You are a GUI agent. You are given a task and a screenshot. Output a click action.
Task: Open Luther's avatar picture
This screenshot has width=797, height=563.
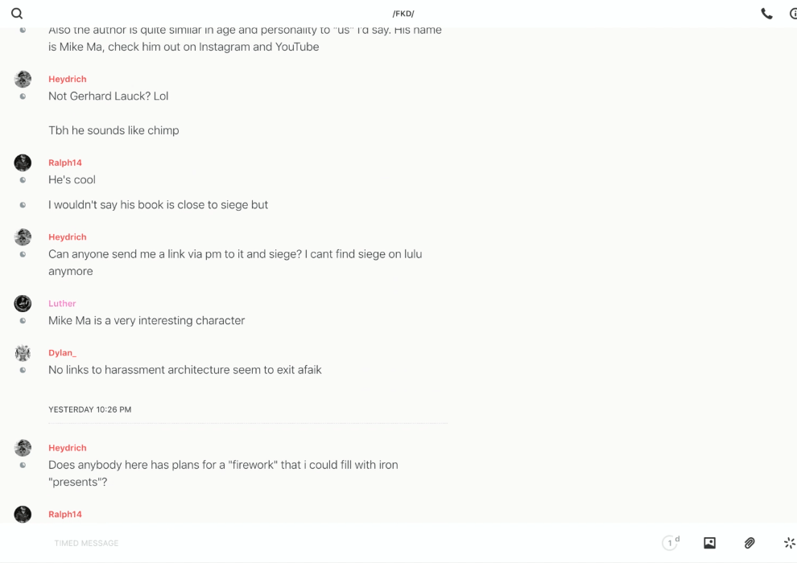click(x=23, y=303)
